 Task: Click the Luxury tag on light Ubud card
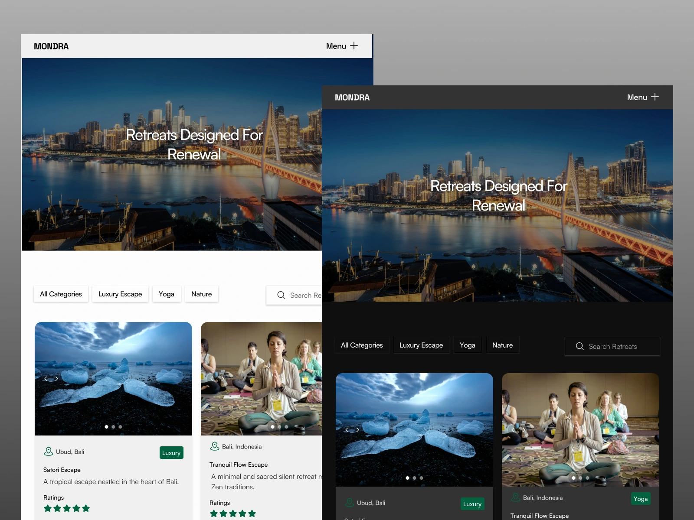pos(171,453)
